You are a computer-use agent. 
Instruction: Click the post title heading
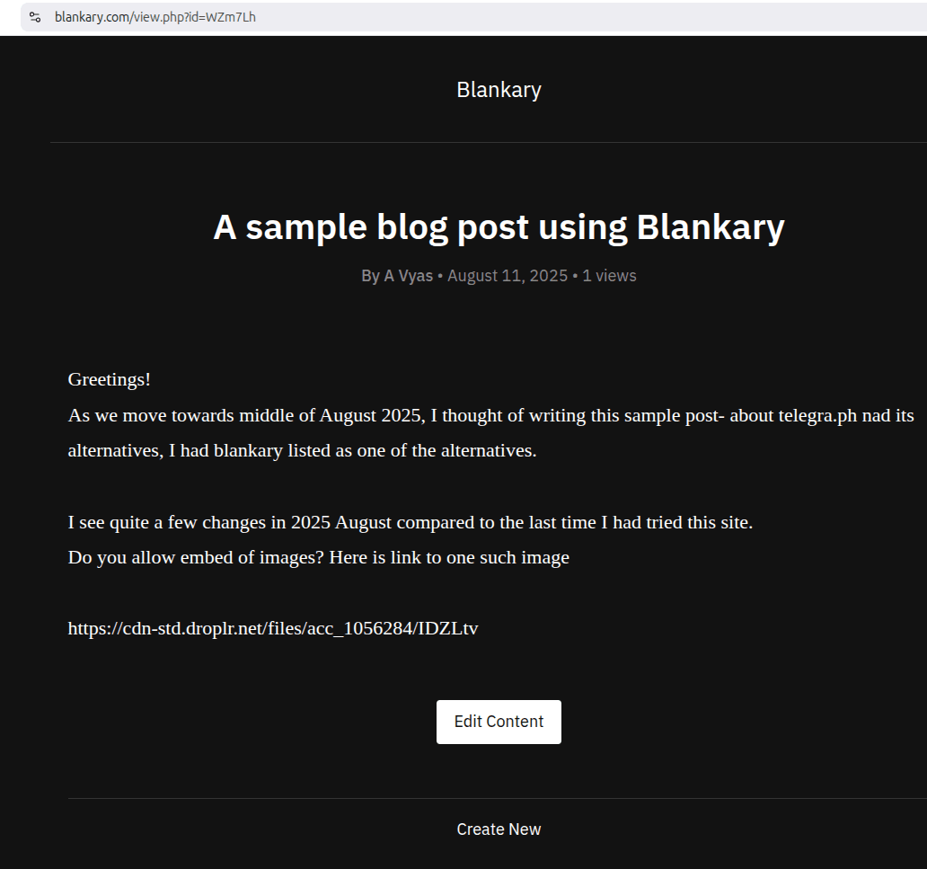point(499,227)
